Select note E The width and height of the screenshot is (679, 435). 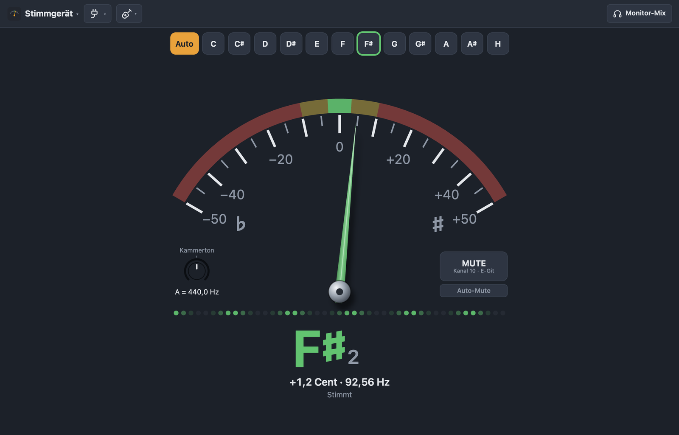coord(317,44)
